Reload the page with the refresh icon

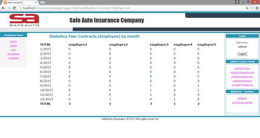coord(14,8)
